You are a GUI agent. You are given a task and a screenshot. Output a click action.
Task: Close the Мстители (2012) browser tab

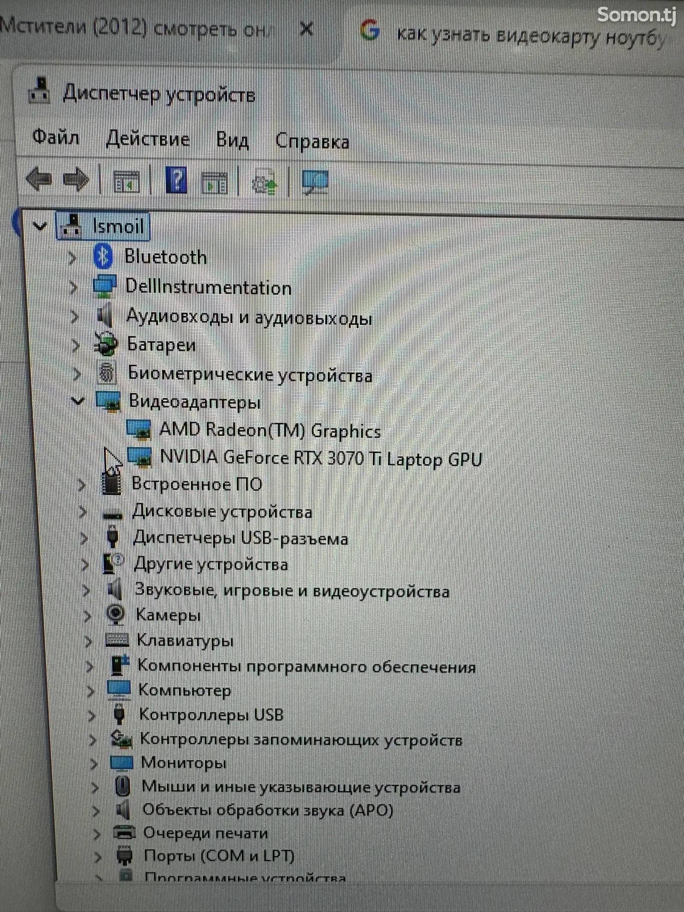pos(307,30)
